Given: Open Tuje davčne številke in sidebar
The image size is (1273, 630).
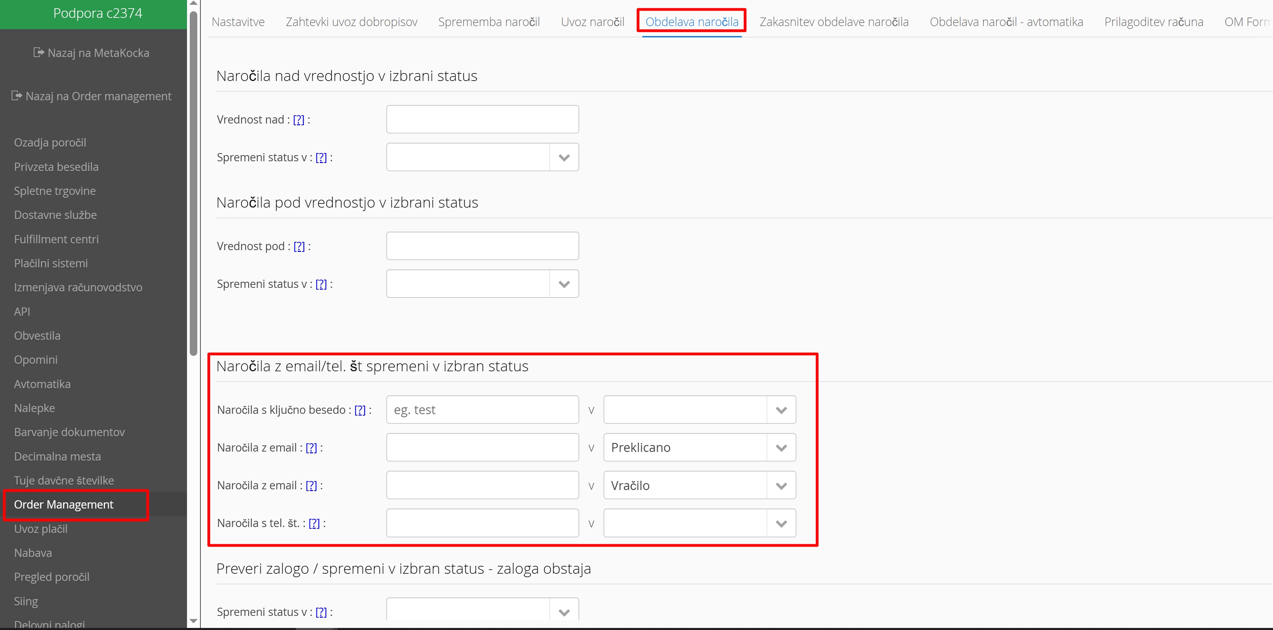Looking at the screenshot, I should coord(64,480).
